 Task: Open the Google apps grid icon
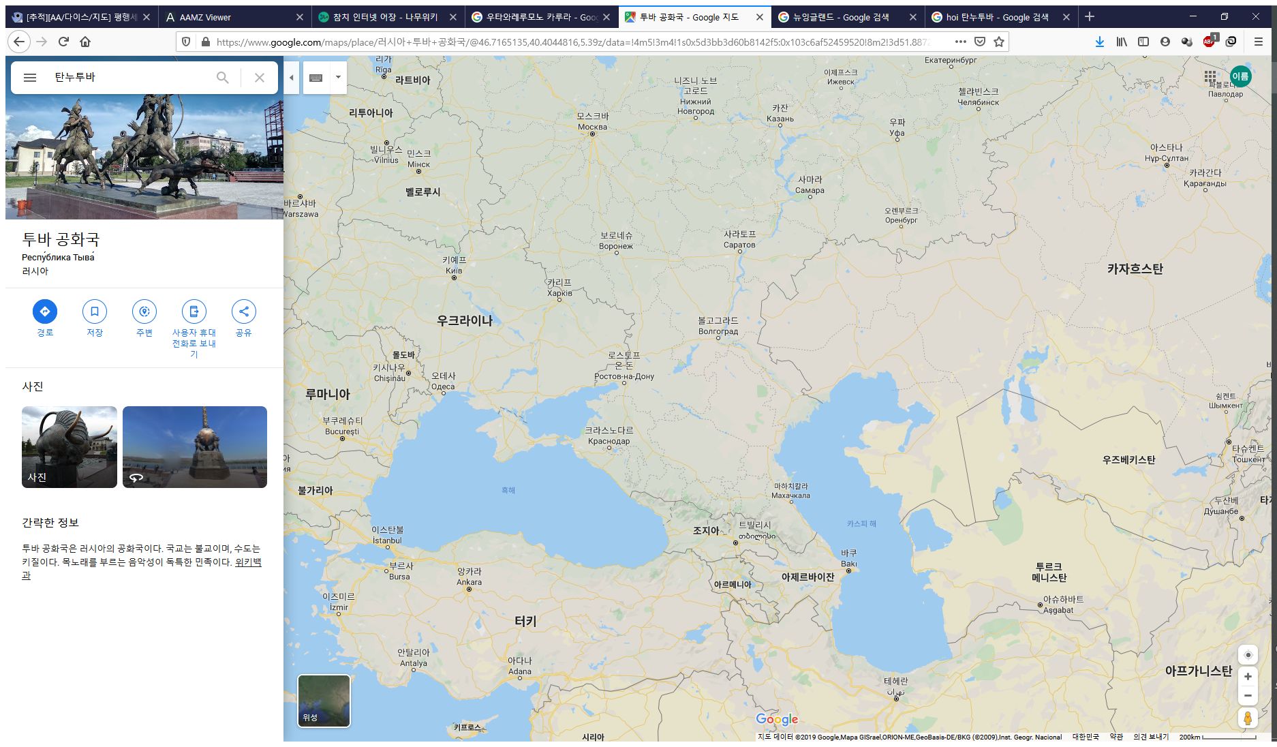click(1210, 76)
